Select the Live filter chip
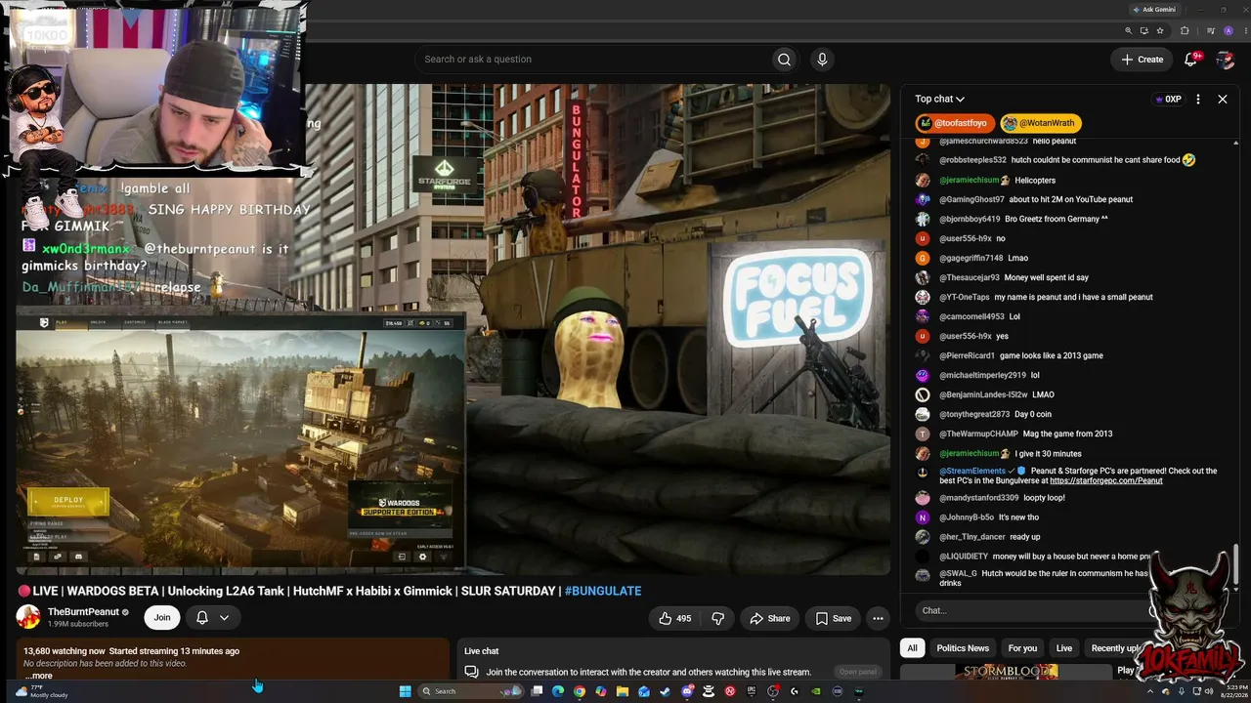 click(x=1064, y=648)
